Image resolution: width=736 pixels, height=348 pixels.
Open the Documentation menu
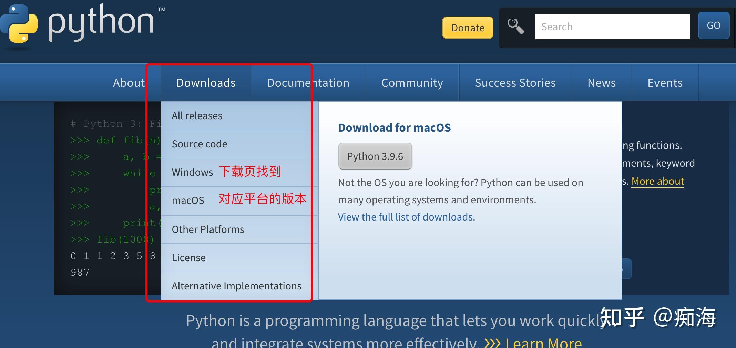pyautogui.click(x=308, y=83)
